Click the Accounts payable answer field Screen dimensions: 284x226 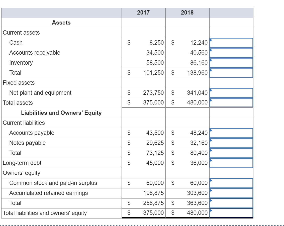(231, 133)
